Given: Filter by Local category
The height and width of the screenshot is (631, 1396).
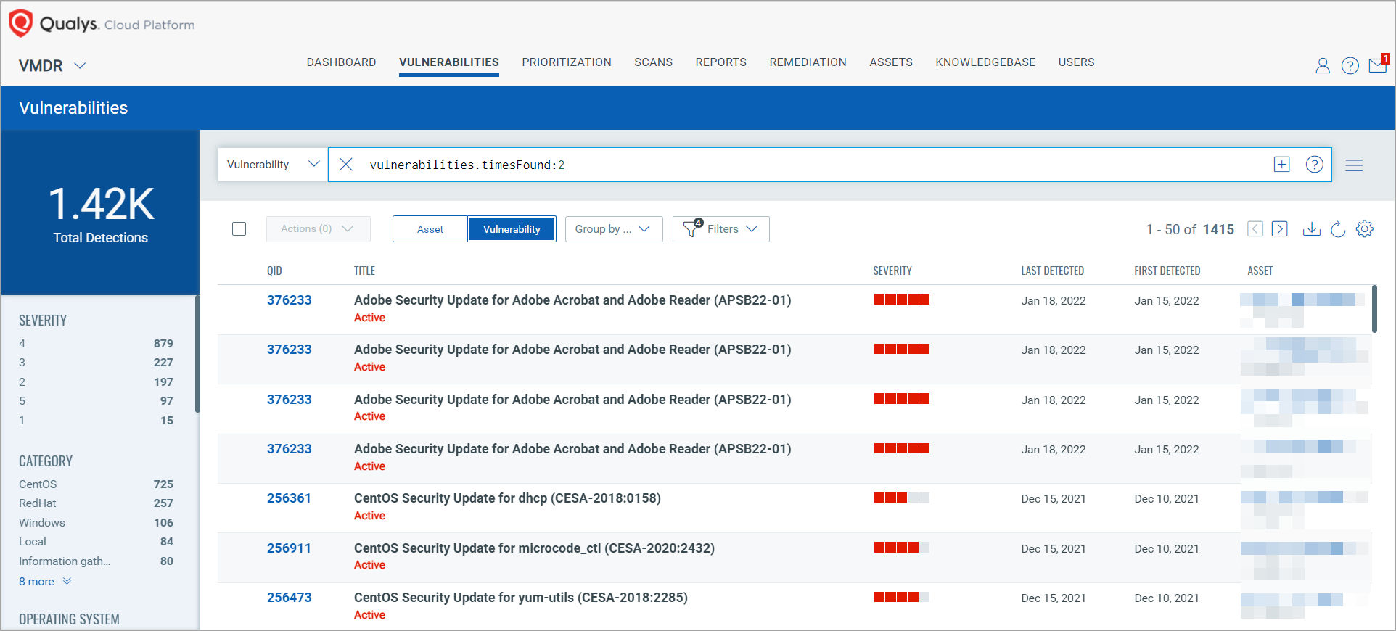Looking at the screenshot, I should [96, 542].
